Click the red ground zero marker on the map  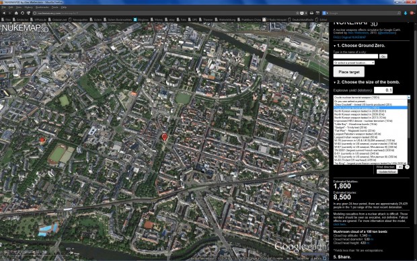(164, 137)
